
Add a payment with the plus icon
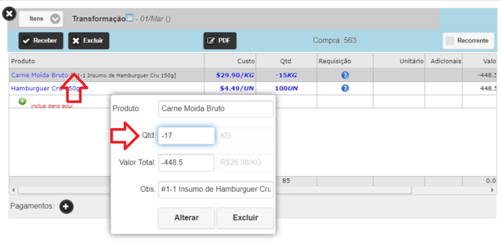[66, 206]
